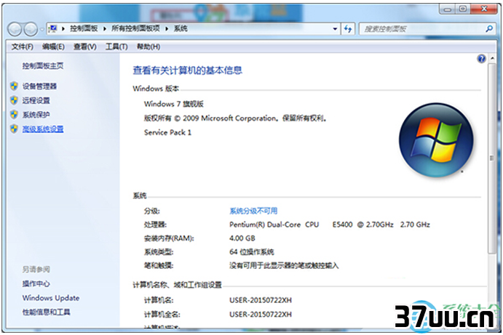
Task: Expand the arrow before 控制面板 breadcrumb
Action: click(63, 29)
